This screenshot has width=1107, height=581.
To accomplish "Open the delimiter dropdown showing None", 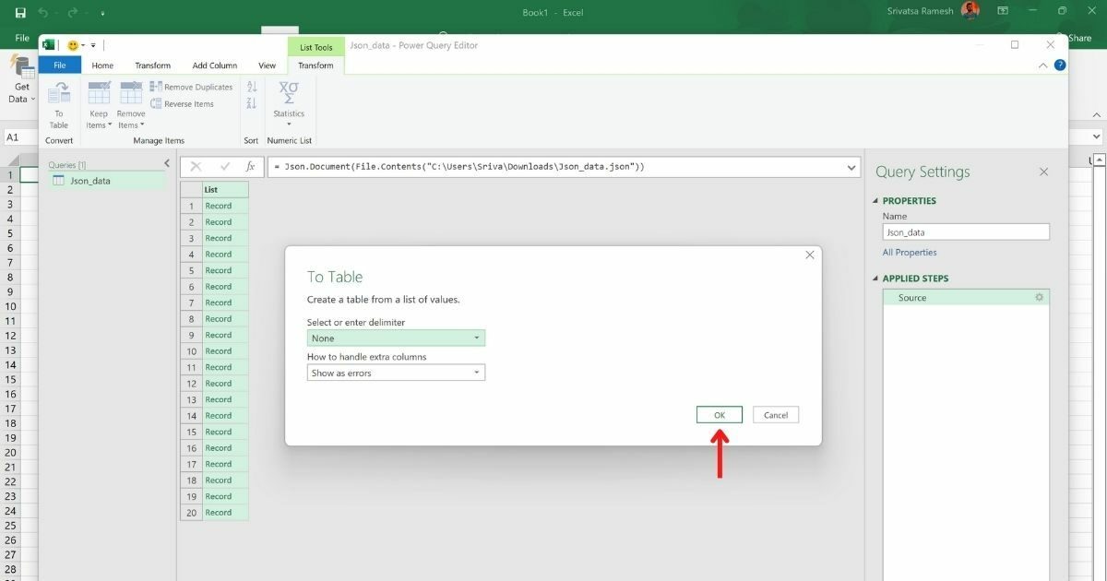I will (479, 338).
